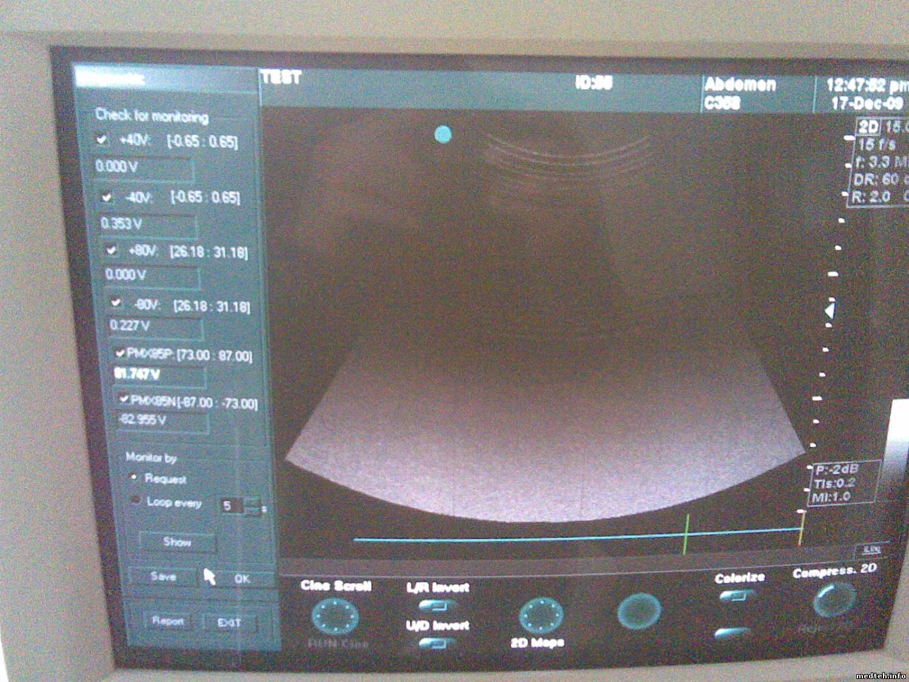Image resolution: width=909 pixels, height=682 pixels.
Task: Click the 2D Maps rotary knob
Action: coord(541,615)
